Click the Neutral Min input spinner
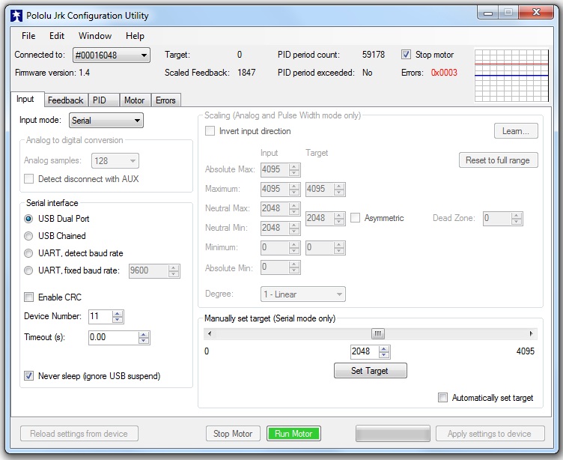Screen dimensions: 563x460 click(294, 228)
